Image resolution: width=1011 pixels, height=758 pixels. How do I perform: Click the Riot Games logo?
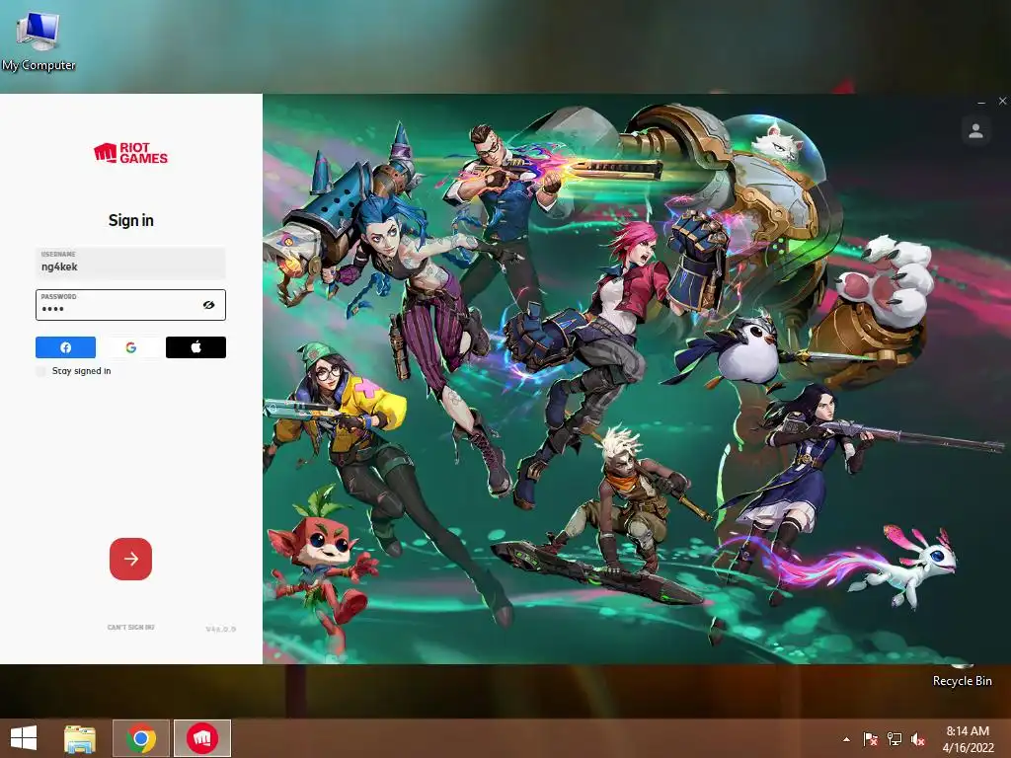click(131, 153)
